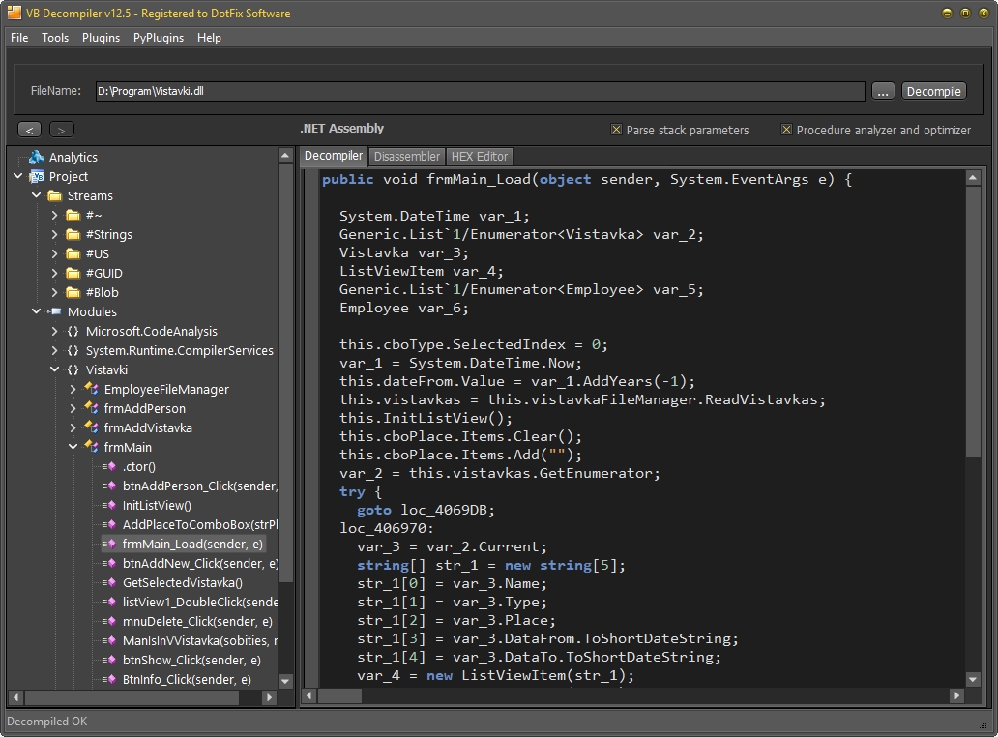Click the frmMain class icon
The image size is (998, 737).
[x=92, y=447]
